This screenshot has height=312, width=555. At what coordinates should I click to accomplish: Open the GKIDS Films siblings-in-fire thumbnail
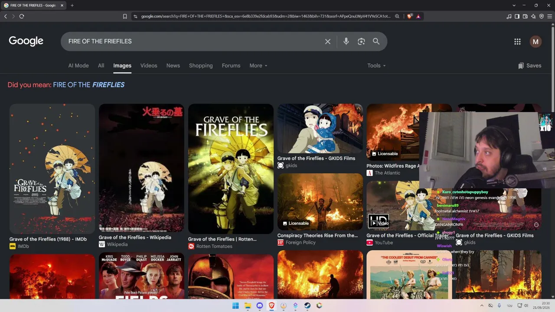[320, 129]
